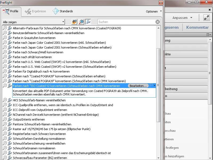Select the single checks magnifier icon
The image size is (213, 160).
(81, 22)
